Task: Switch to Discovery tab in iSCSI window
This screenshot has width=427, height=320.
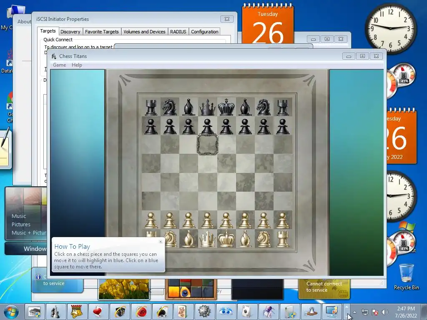Action: point(70,32)
